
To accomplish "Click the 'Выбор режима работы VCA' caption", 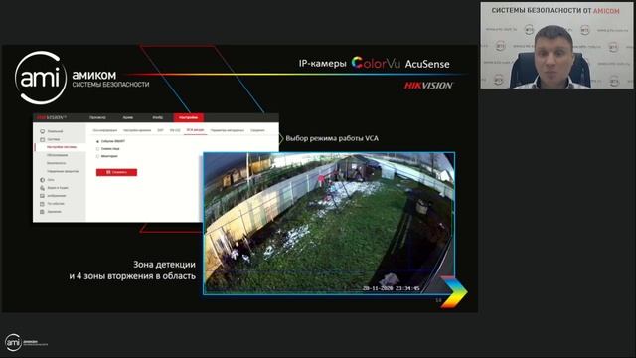I will [x=332, y=138].
